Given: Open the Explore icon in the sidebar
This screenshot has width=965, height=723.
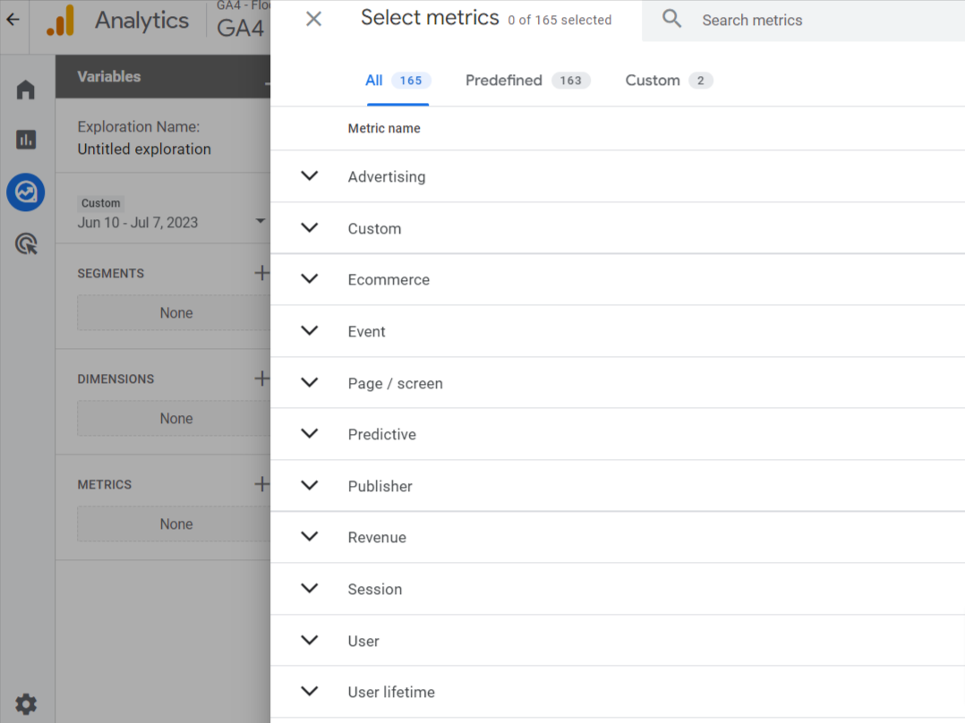Looking at the screenshot, I should click(25, 191).
